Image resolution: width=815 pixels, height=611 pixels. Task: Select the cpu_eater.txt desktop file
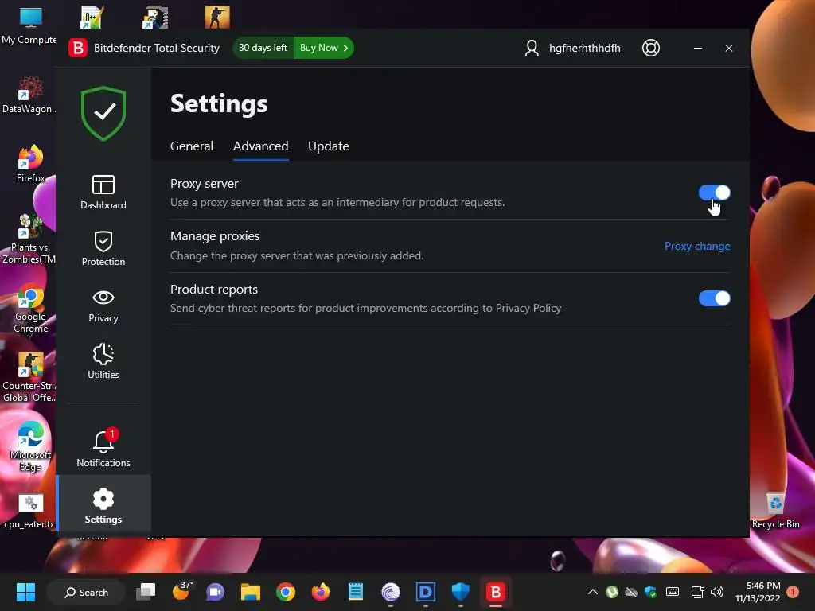click(30, 512)
